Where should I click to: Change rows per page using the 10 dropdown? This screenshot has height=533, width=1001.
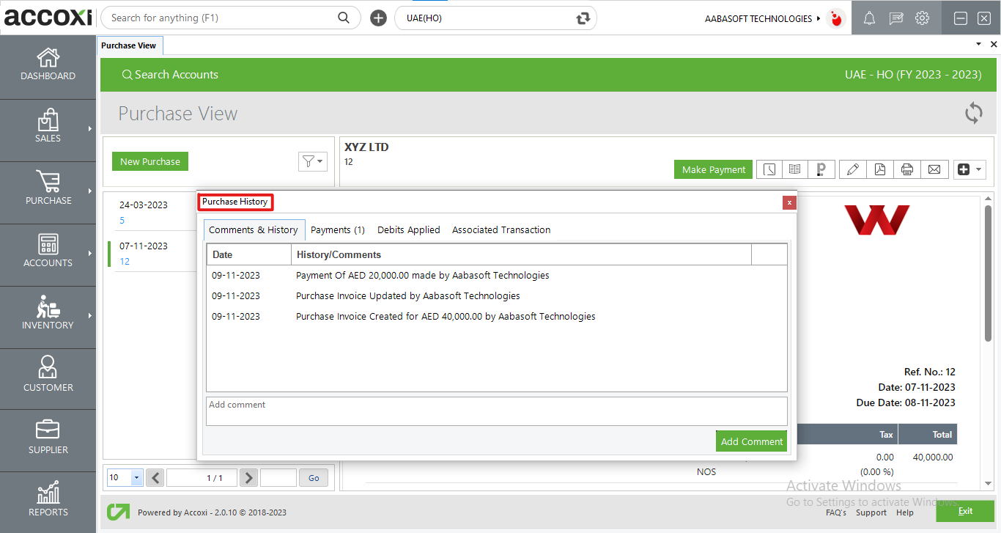click(124, 477)
